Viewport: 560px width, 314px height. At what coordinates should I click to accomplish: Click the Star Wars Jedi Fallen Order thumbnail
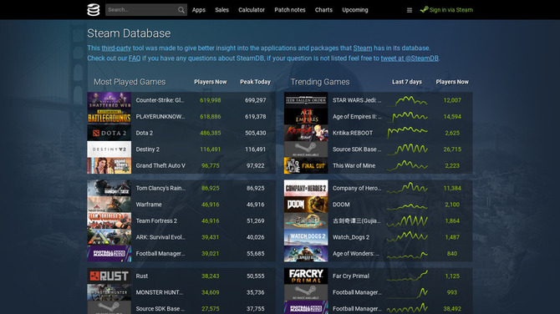tap(306, 100)
